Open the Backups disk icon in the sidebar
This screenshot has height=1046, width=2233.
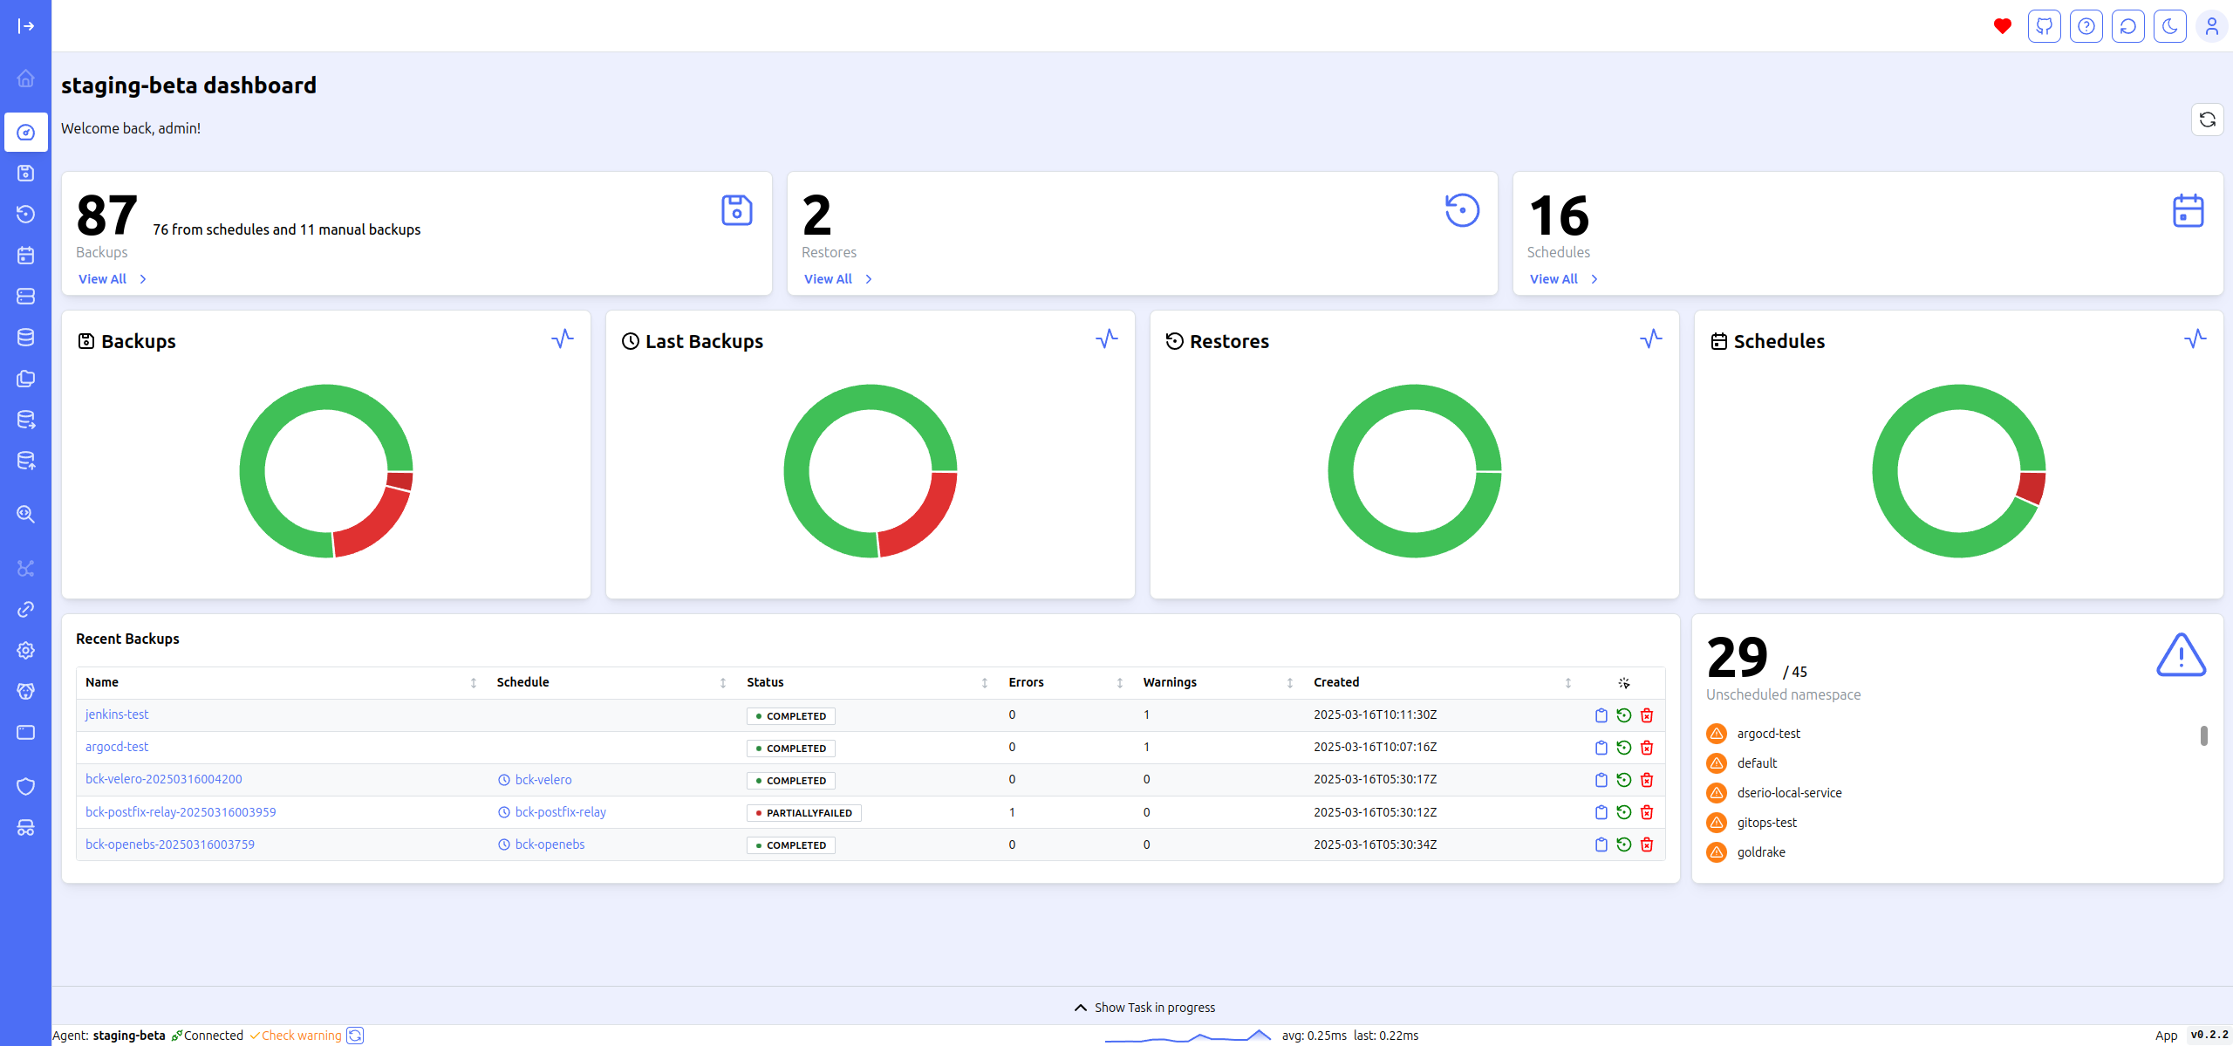pos(26,173)
